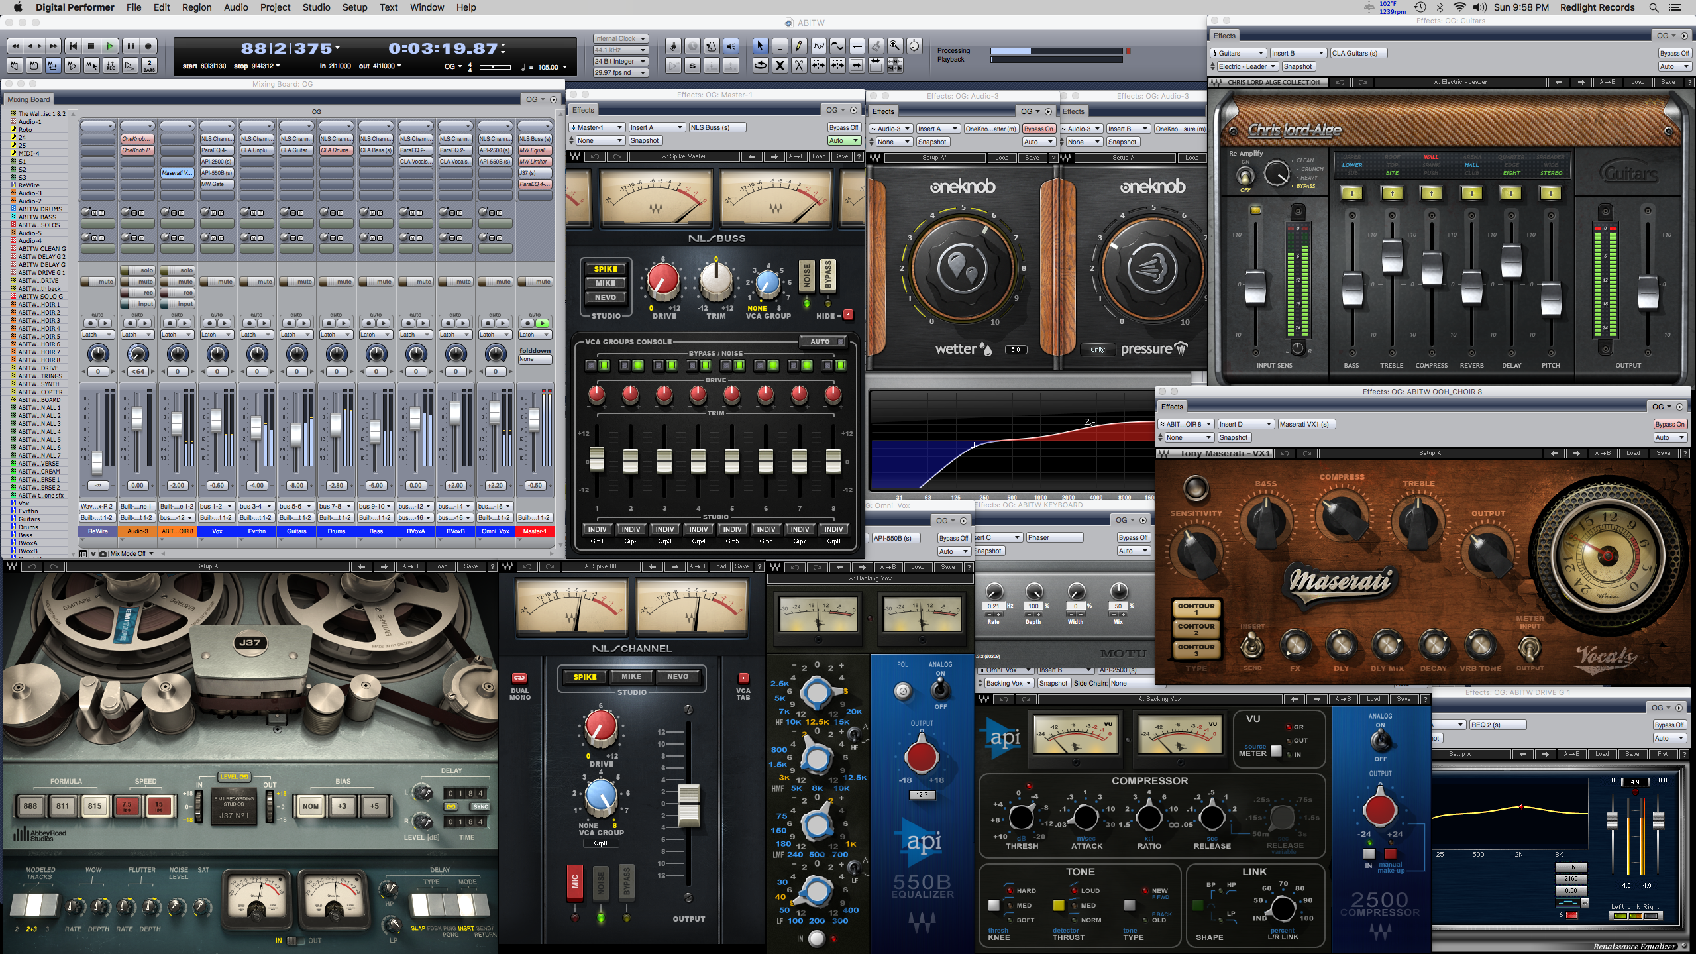Select the Pencil tool in the toolbar

[x=799, y=46]
